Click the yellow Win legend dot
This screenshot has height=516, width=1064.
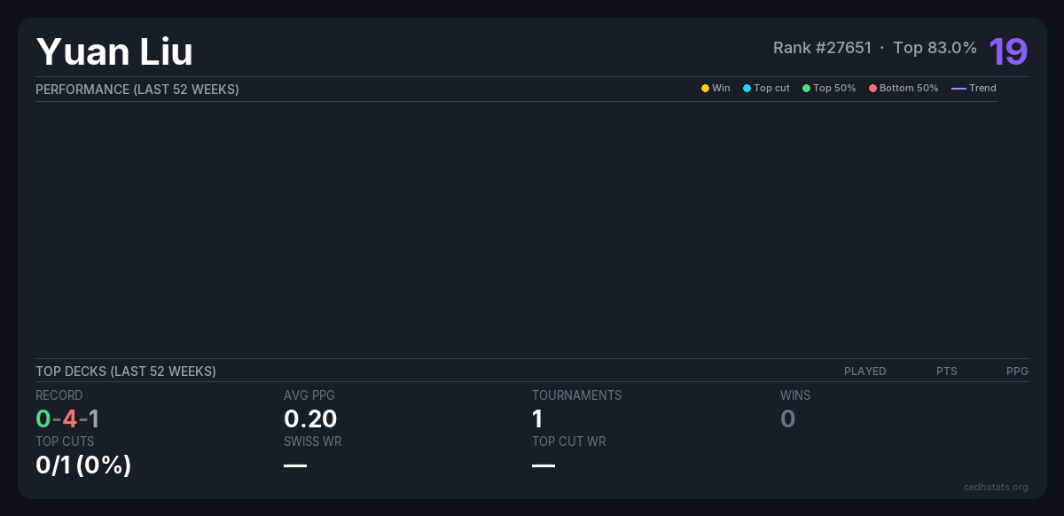(705, 89)
